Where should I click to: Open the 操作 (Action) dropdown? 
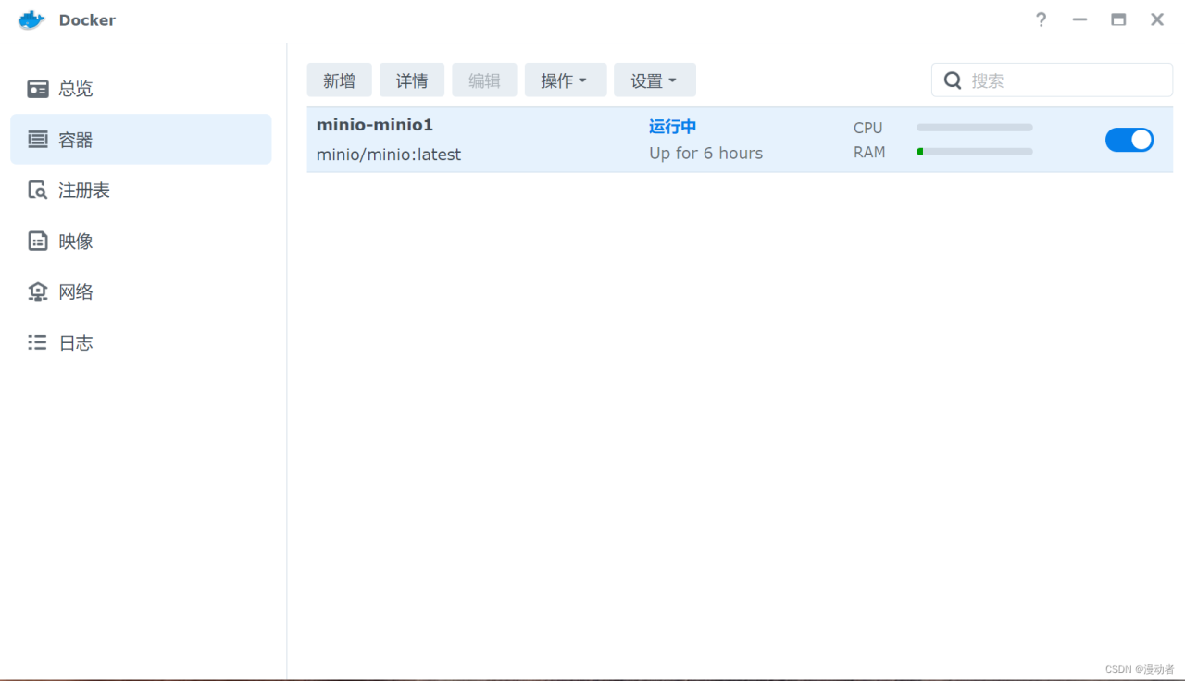pos(565,80)
